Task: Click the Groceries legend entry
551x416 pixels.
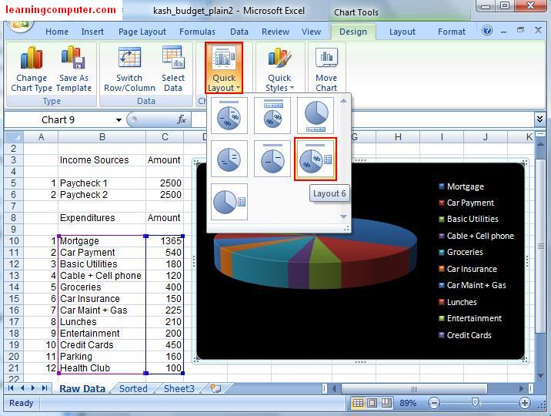Action: (x=461, y=252)
